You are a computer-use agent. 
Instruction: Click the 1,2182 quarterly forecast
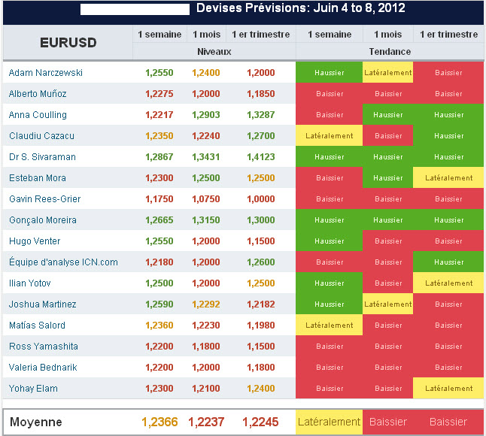point(260,304)
